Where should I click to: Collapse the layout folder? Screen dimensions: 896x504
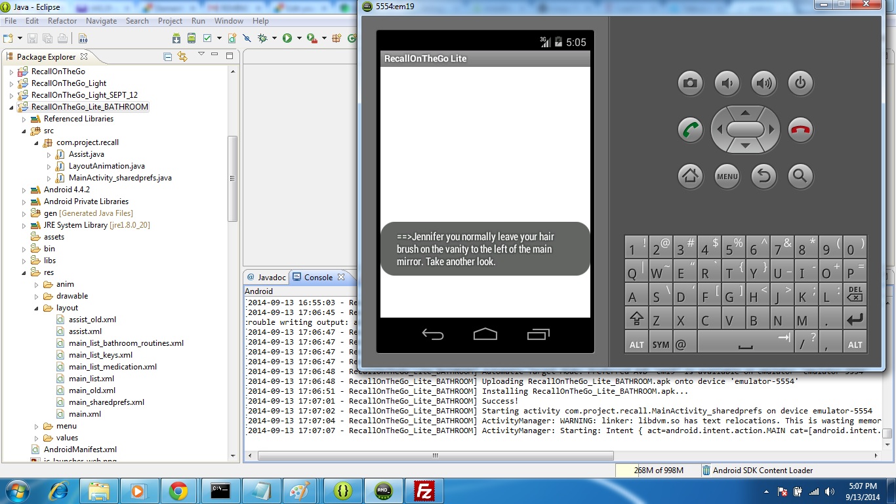click(37, 308)
